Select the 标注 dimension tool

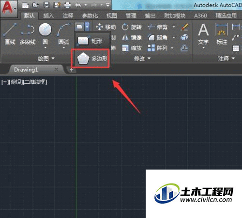pos(222,34)
